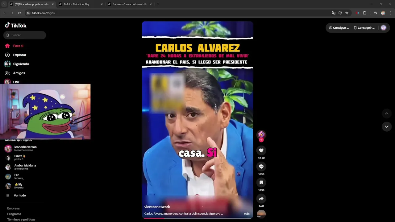
Task: Open browser media controls icon
Action: pos(376,13)
